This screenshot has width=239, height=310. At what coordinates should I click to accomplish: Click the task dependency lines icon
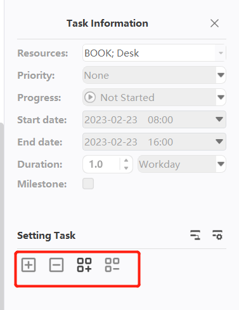click(195, 235)
